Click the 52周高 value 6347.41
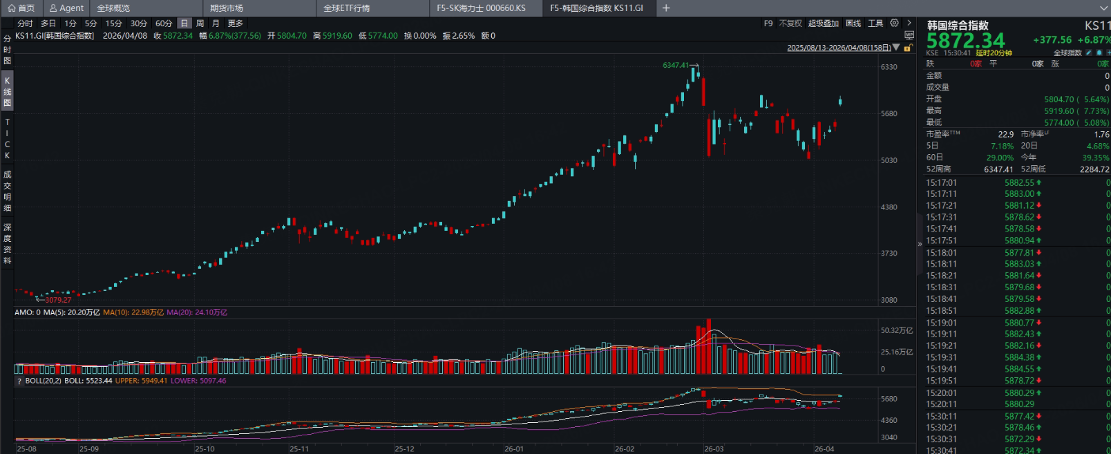1111x454 pixels. tap(998, 169)
